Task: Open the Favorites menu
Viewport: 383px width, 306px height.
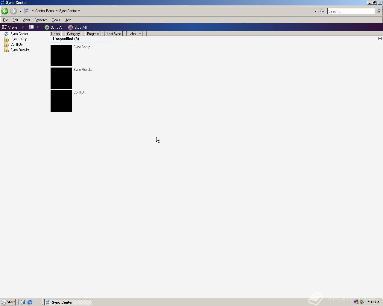Action: [41, 20]
